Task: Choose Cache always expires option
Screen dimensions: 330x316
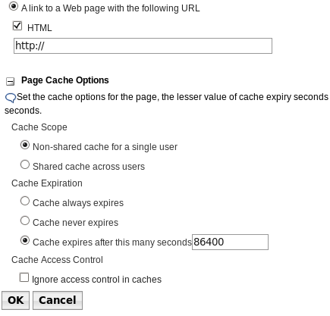Action: [x=25, y=201]
